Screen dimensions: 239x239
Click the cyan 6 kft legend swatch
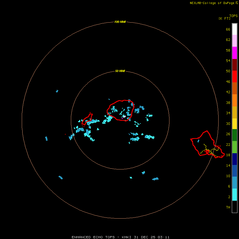[234, 195]
